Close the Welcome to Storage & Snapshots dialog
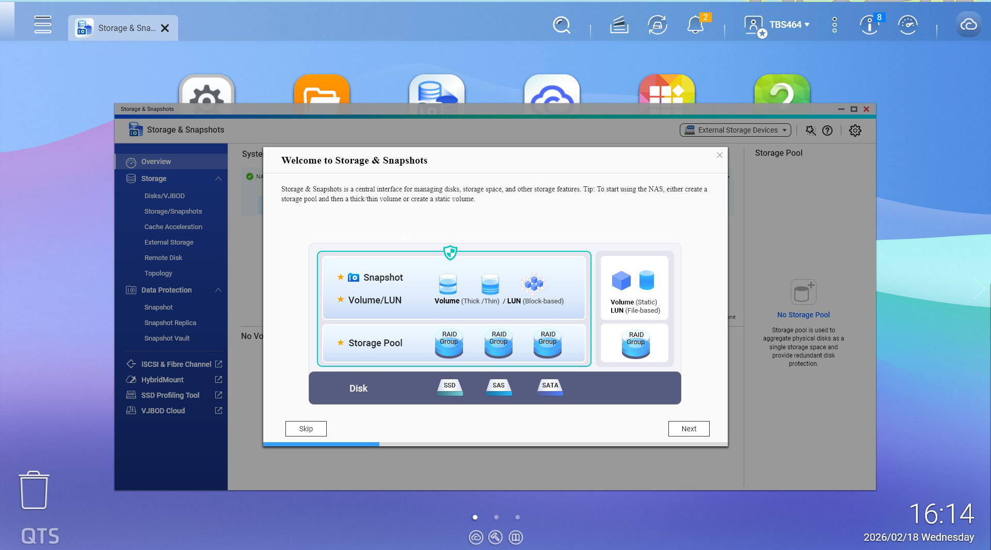This screenshot has height=550, width=991. click(720, 155)
